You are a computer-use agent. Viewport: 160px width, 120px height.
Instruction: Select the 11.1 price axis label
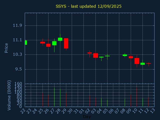pyautogui.click(x=17, y=40)
